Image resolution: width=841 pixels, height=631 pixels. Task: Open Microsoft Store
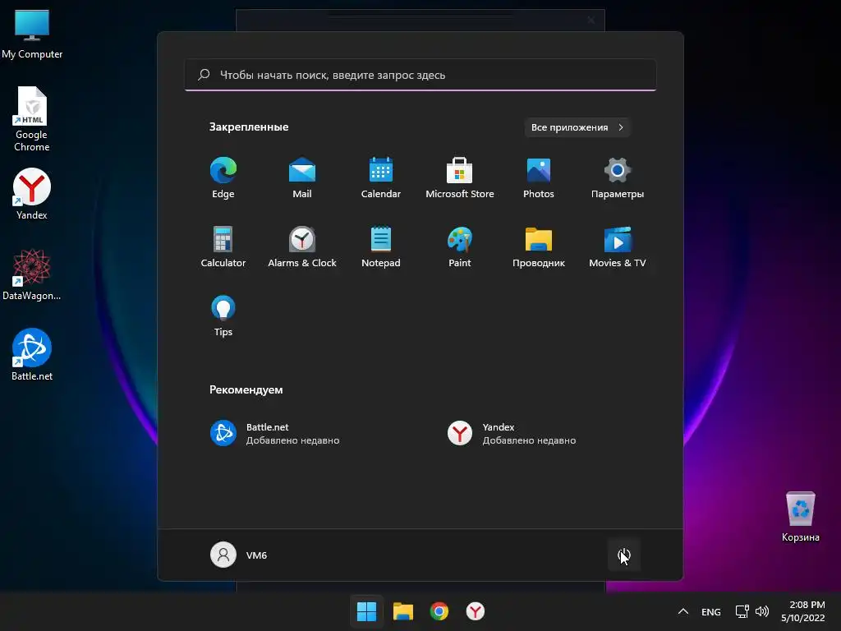click(460, 178)
